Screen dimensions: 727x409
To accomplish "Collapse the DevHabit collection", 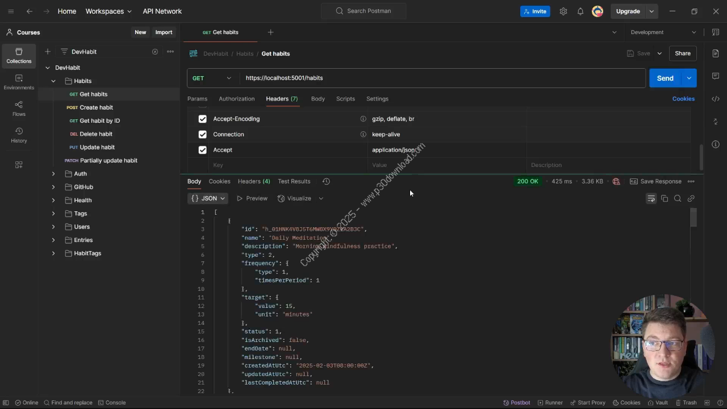I will [x=48, y=68].
